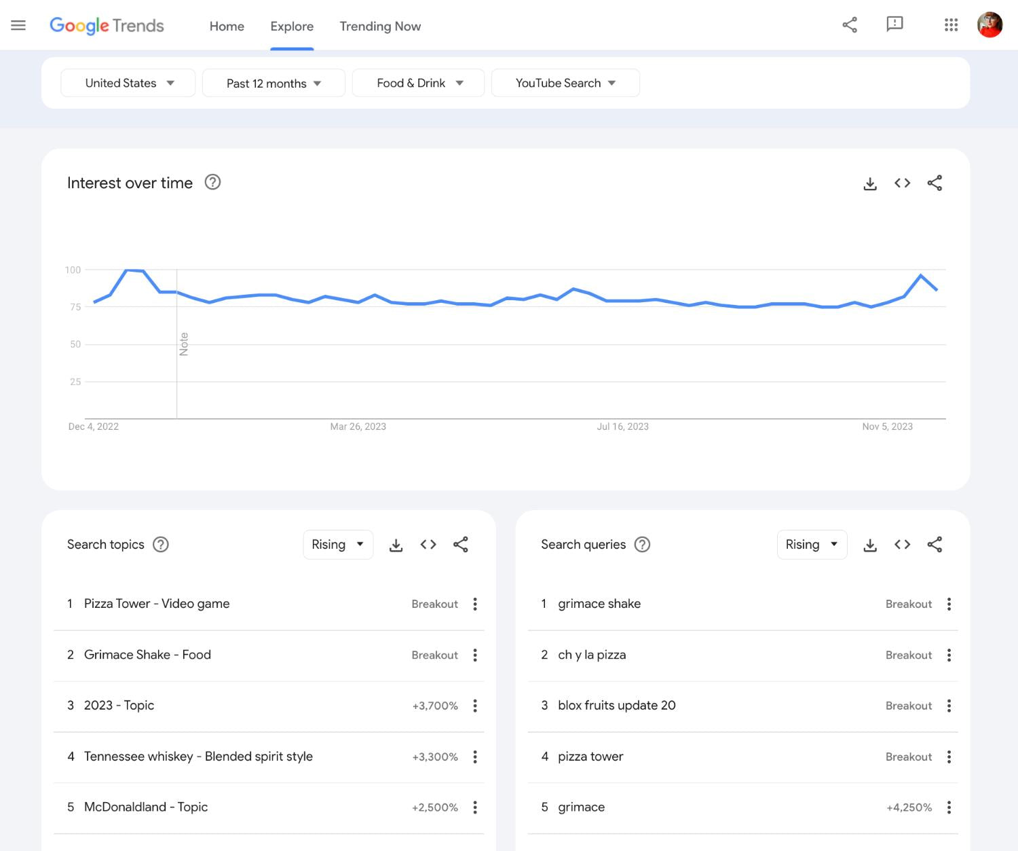This screenshot has height=851, width=1018.
Task: Open more options for grimace shake query
Action: pos(949,604)
